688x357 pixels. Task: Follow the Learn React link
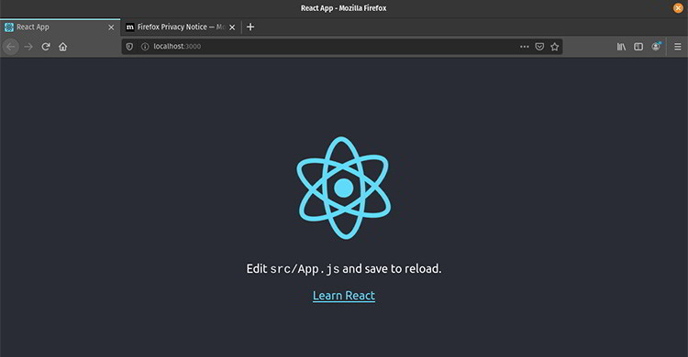coord(344,296)
